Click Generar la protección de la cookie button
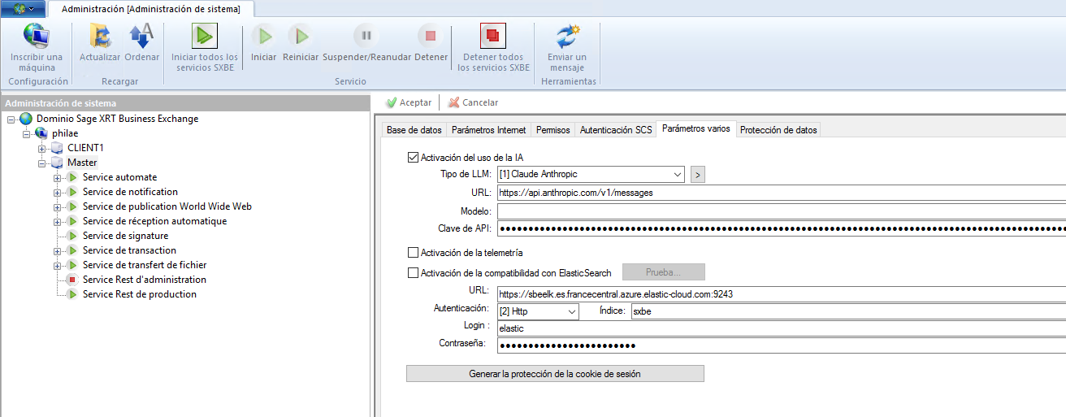This screenshot has width=1066, height=417. tap(555, 374)
